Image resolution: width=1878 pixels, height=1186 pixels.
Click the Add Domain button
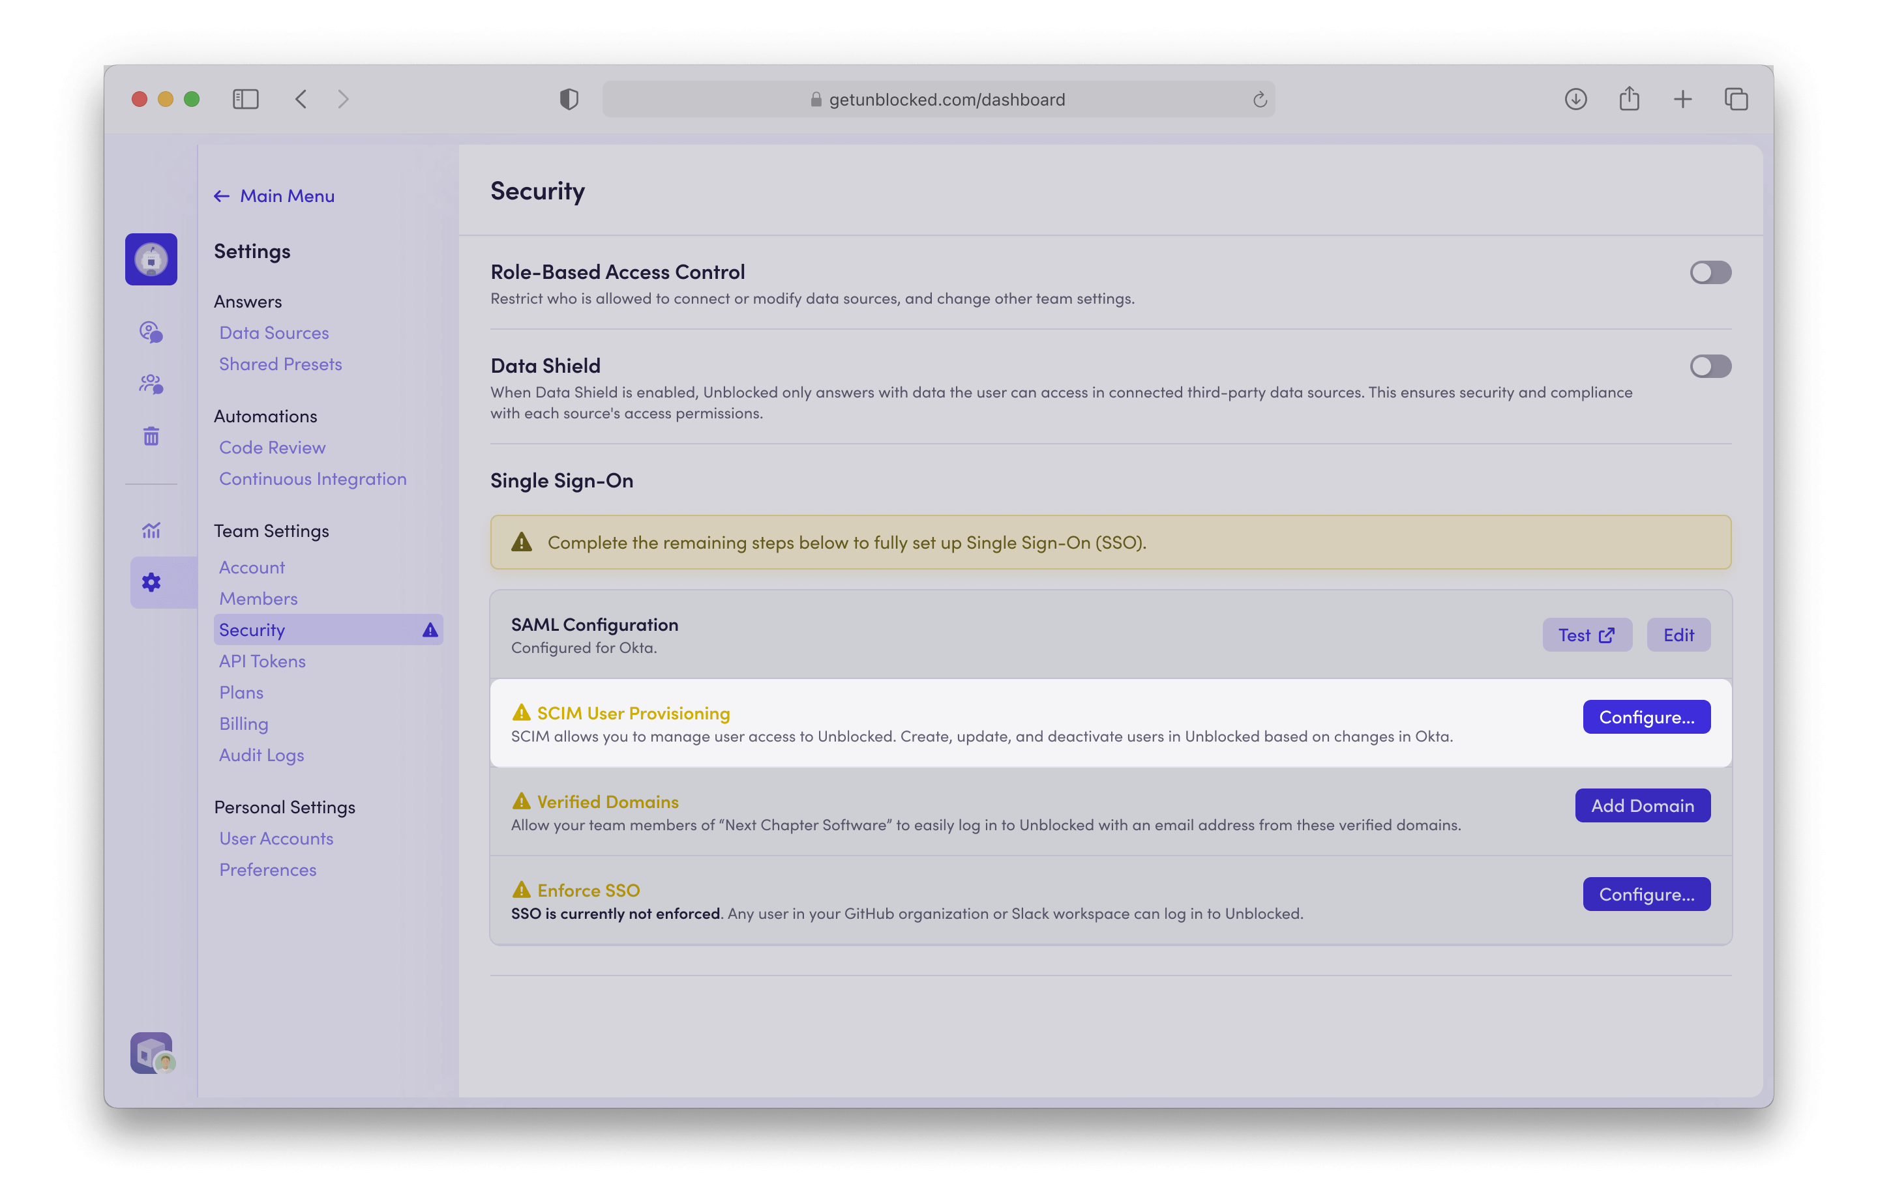(x=1642, y=805)
